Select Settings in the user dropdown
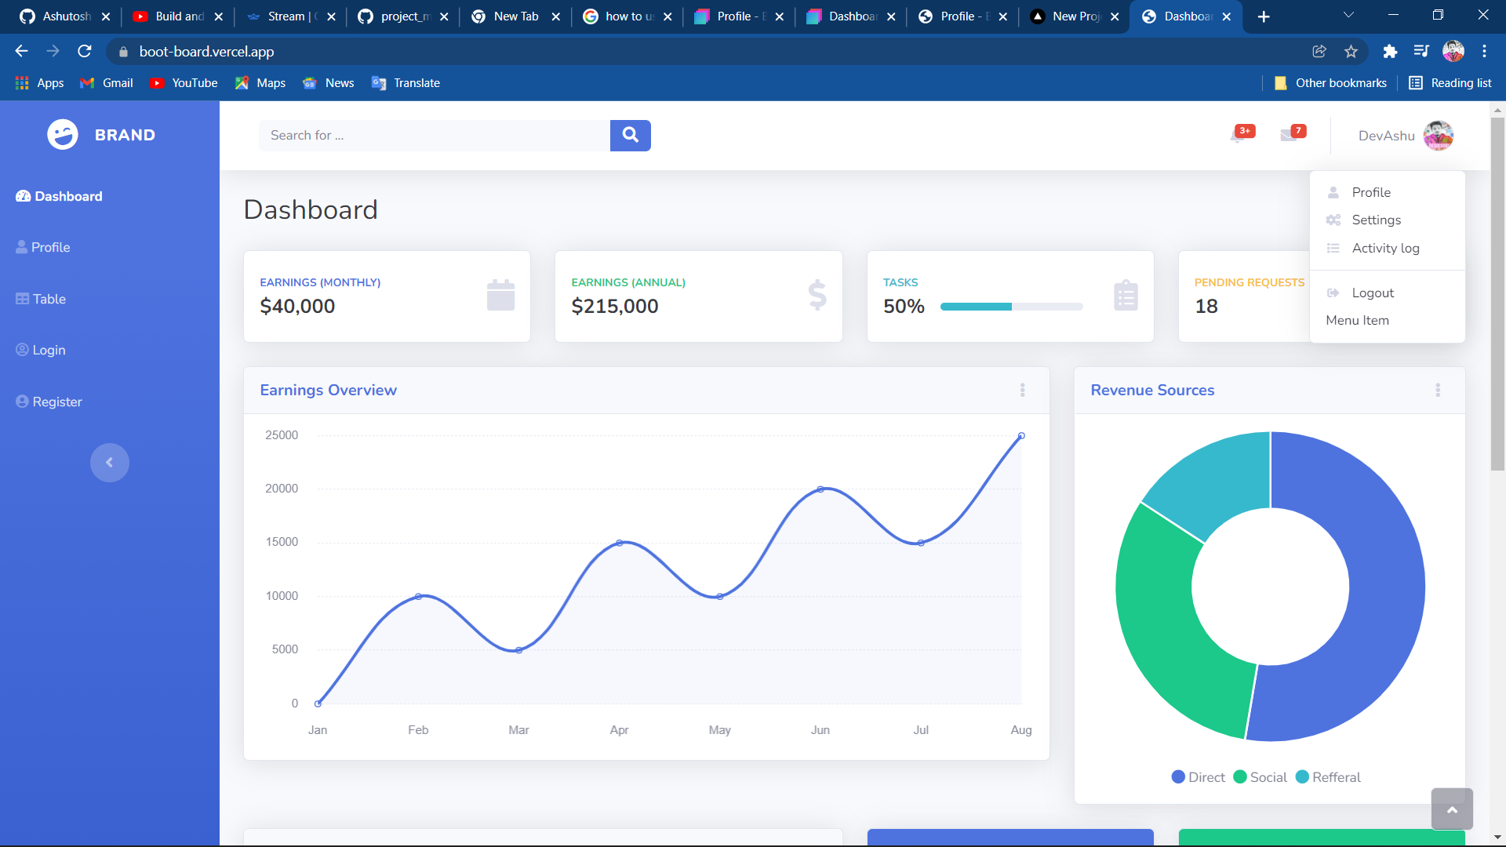This screenshot has height=847, width=1506. click(x=1387, y=220)
